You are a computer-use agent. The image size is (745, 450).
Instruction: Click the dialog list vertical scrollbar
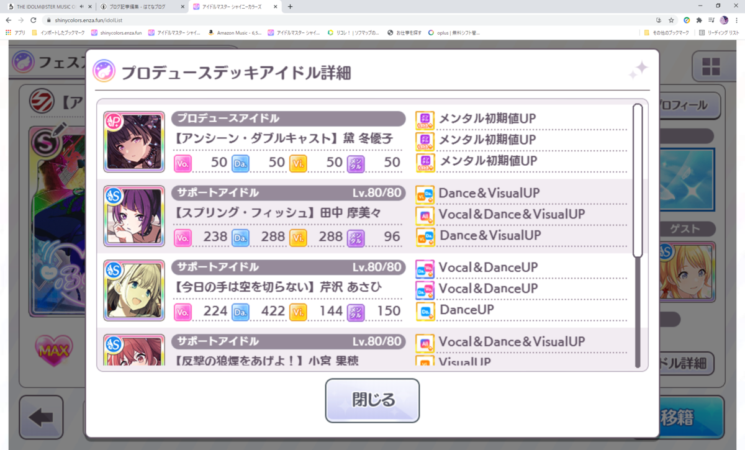638,180
